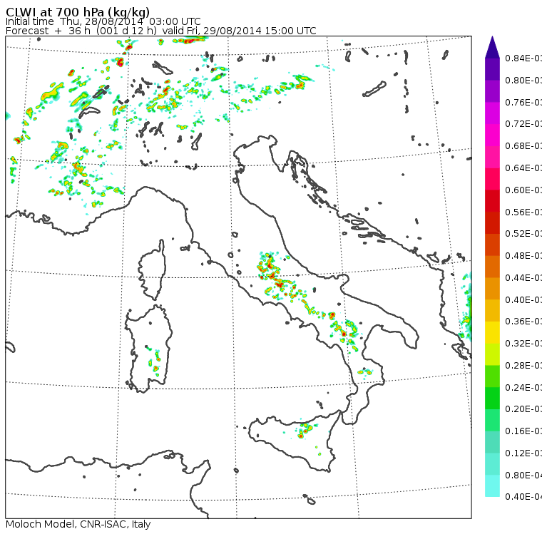Click the island of Sardinia on the map

[x=148, y=349]
